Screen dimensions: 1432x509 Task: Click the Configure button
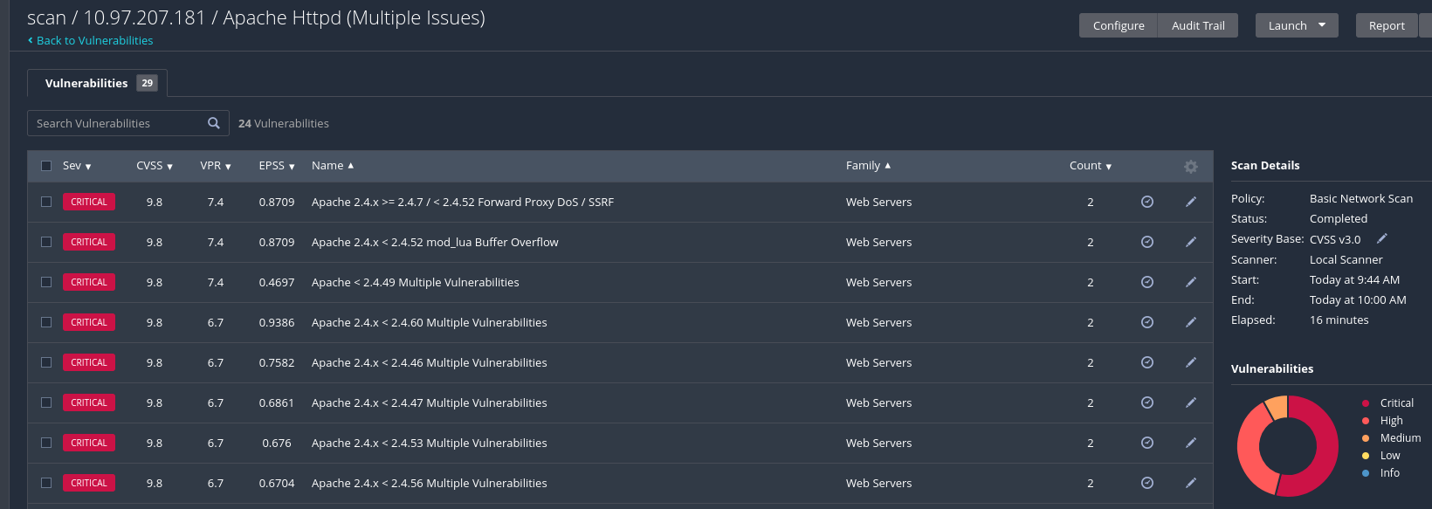[1119, 25]
